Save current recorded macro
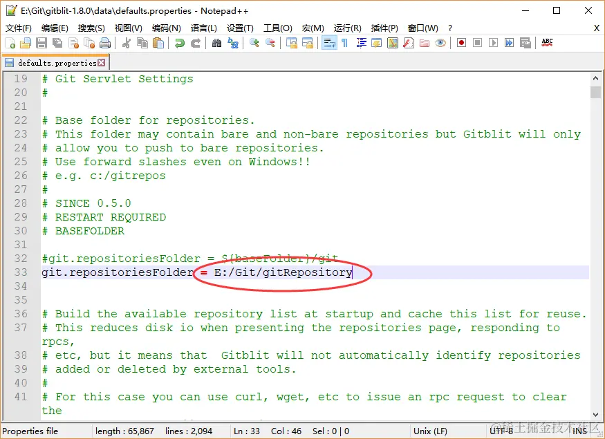605x439 pixels. click(525, 43)
